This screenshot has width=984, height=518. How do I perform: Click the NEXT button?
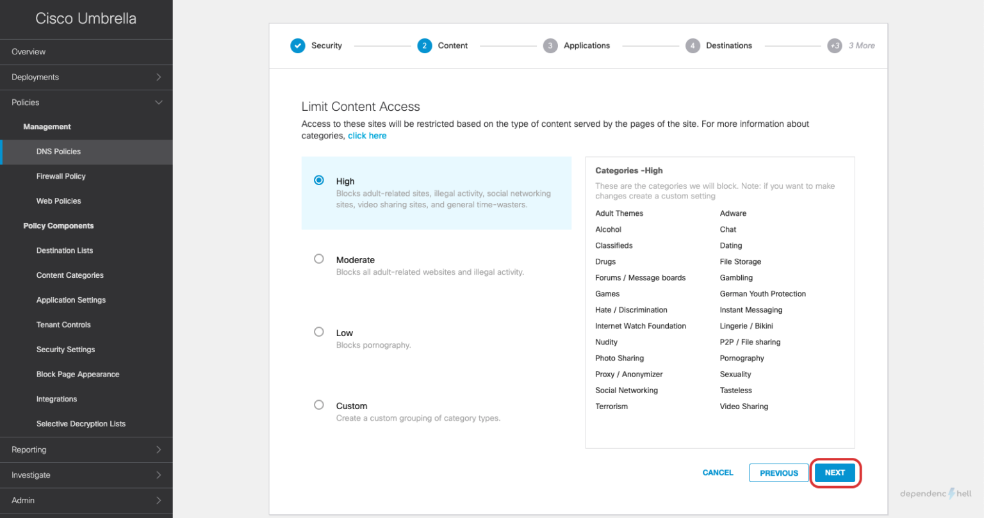coord(835,473)
